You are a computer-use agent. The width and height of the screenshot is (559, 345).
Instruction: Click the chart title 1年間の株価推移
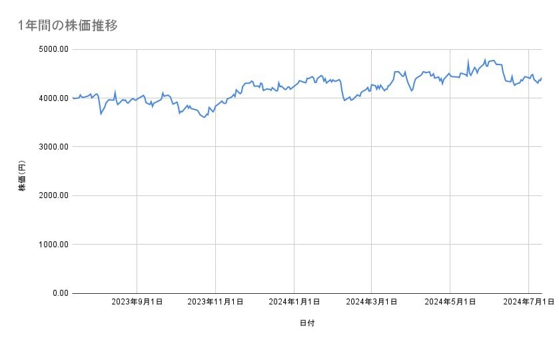point(68,26)
